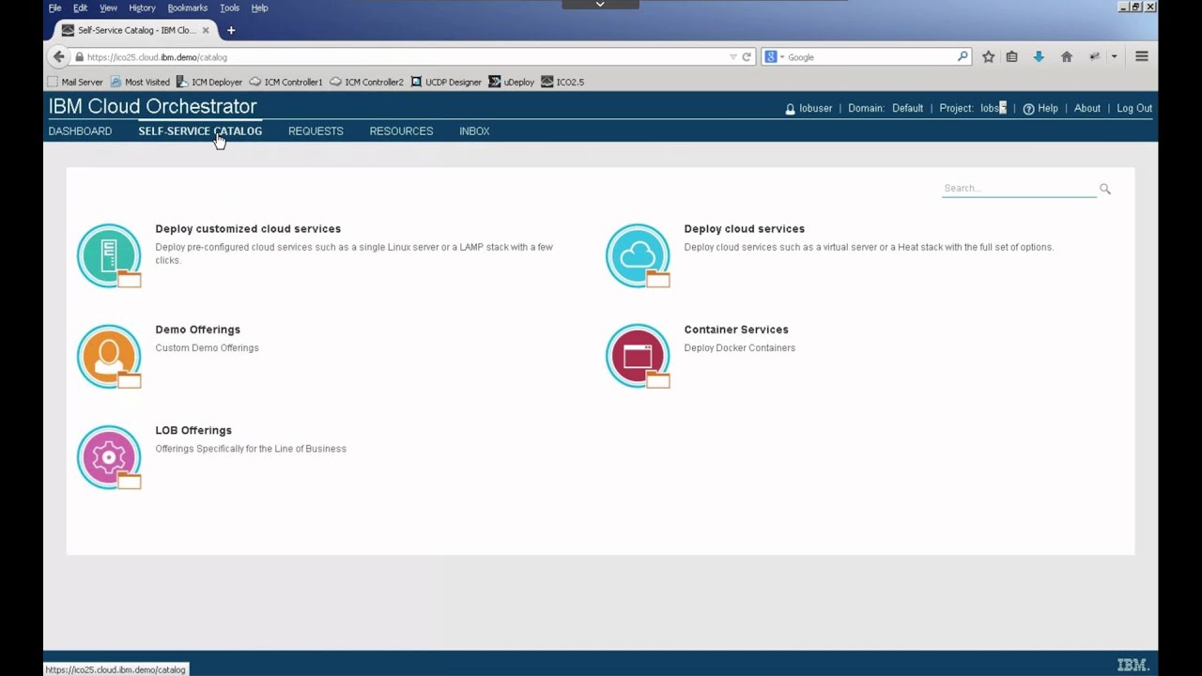Open the ICM Controller2 bookmark

366,82
